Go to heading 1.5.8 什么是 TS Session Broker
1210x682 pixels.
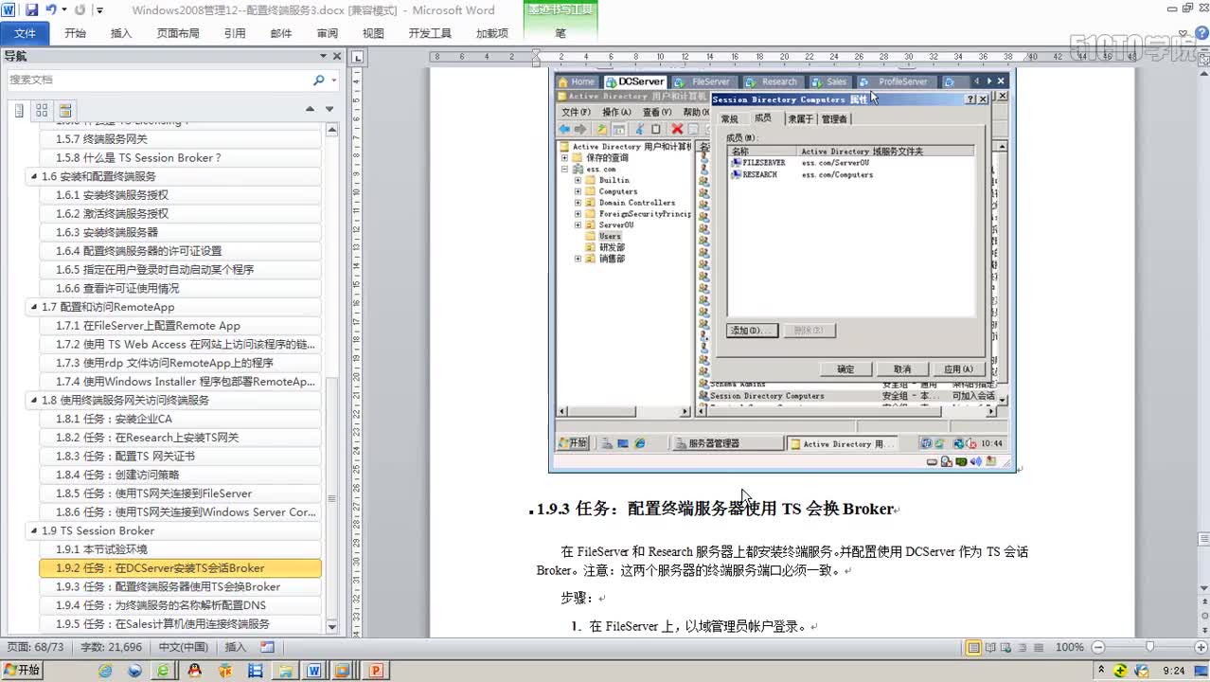180,157
